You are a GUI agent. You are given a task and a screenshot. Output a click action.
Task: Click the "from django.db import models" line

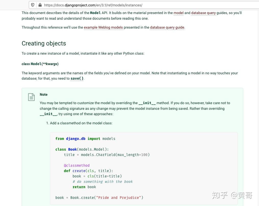click(85, 139)
